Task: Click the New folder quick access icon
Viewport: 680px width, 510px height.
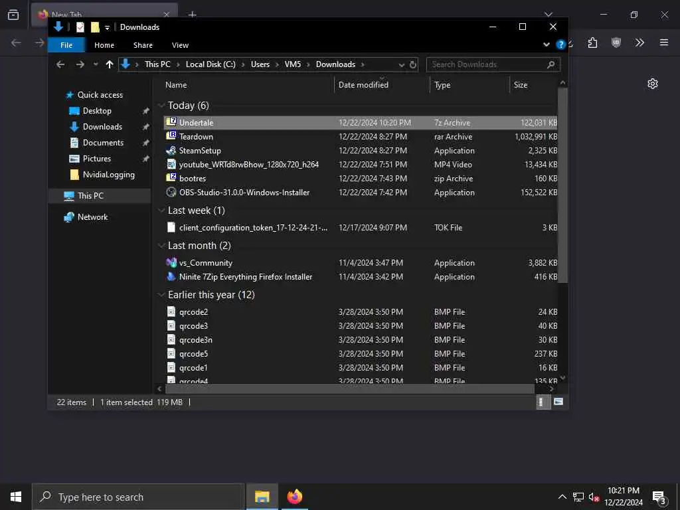Action: (x=95, y=27)
